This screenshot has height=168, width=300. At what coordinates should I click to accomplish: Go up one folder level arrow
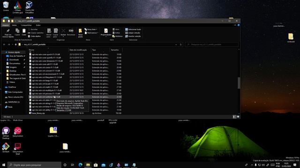(15, 45)
